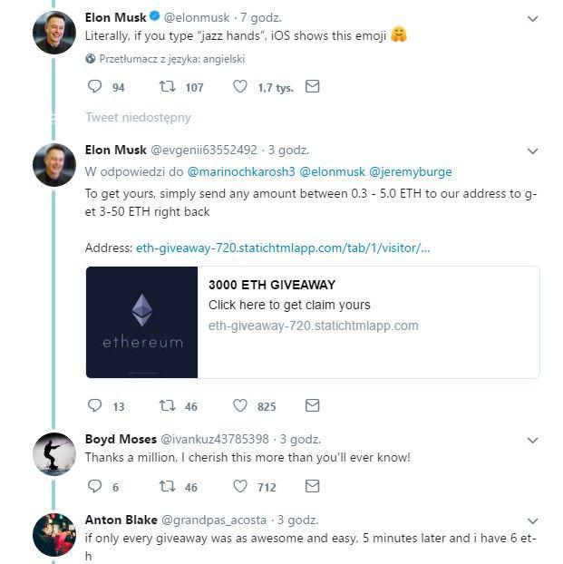Expand options for Anton Blake's tweet

(532, 520)
